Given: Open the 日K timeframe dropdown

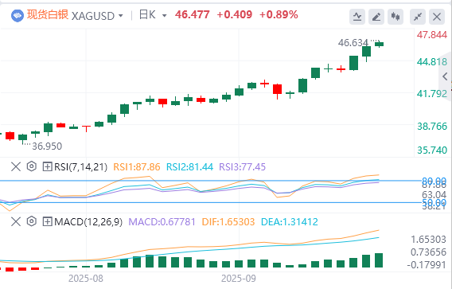Looking at the screenshot, I should click(x=153, y=15).
